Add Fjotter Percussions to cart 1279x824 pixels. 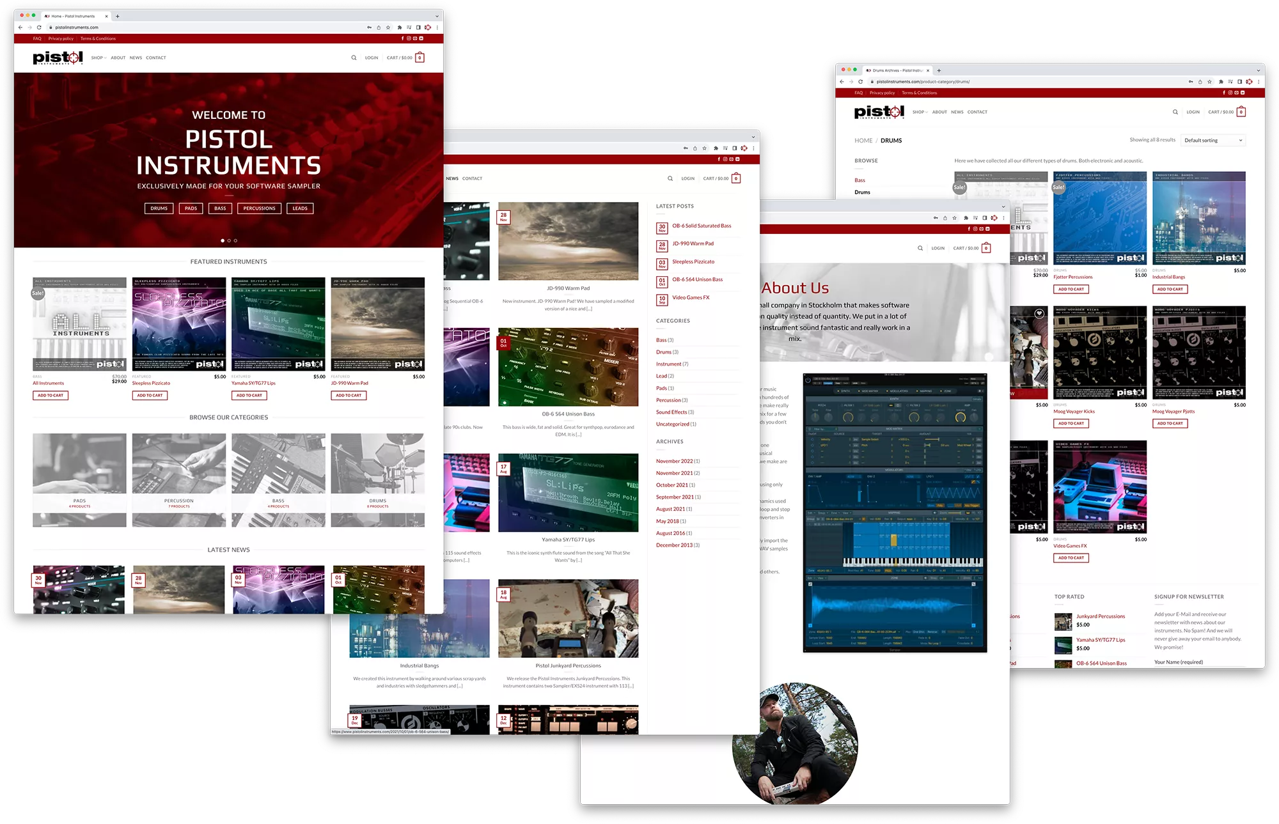click(x=1071, y=290)
